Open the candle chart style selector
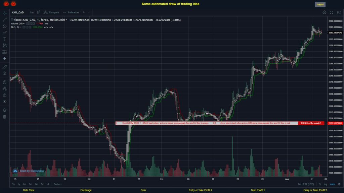Viewport: 344px width, 193px height. click(x=38, y=12)
